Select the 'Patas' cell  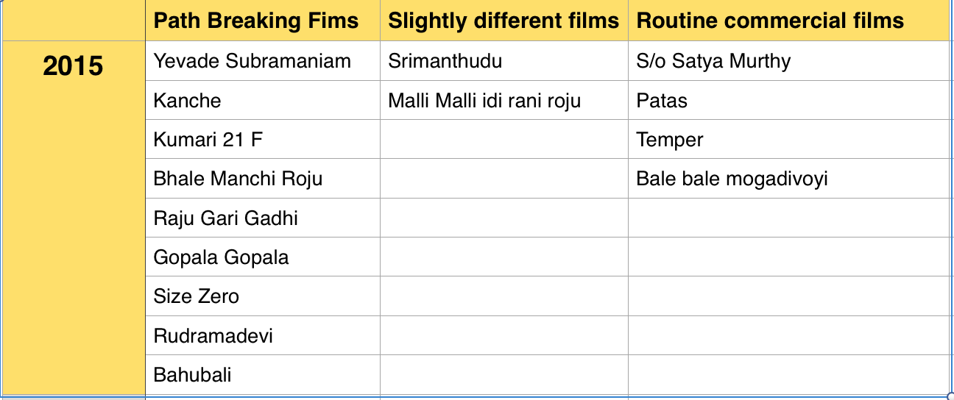coord(662,101)
